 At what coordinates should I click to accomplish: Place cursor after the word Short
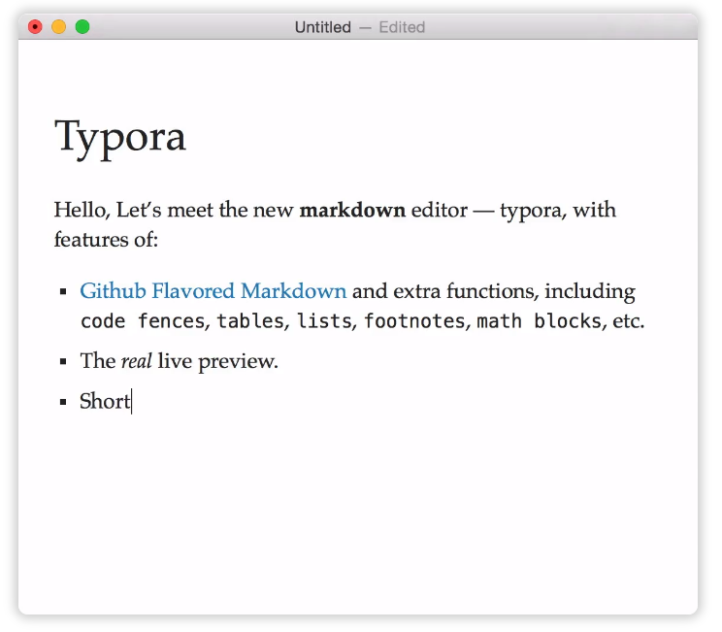(131, 402)
